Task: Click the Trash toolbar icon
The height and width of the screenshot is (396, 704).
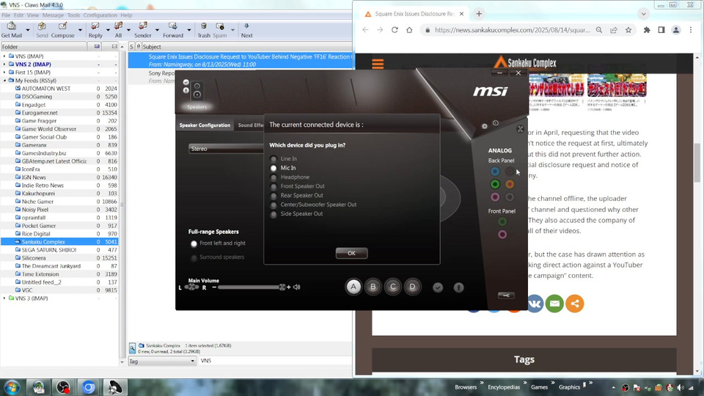Action: coord(204,26)
